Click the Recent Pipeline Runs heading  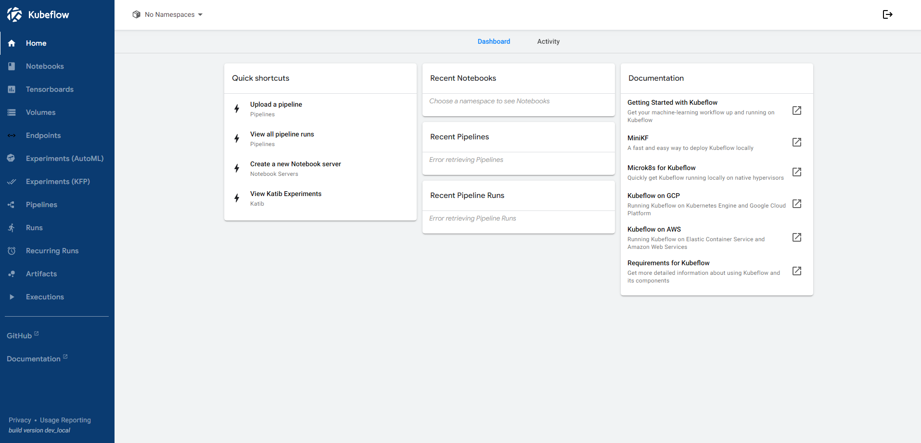(467, 196)
